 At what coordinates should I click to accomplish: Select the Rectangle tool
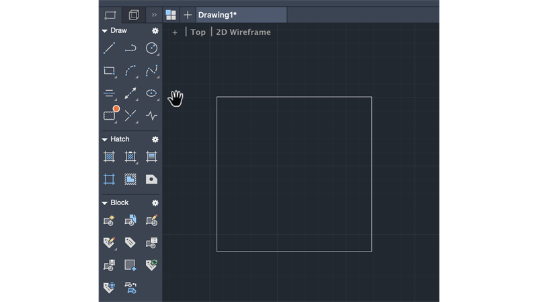pos(110,71)
